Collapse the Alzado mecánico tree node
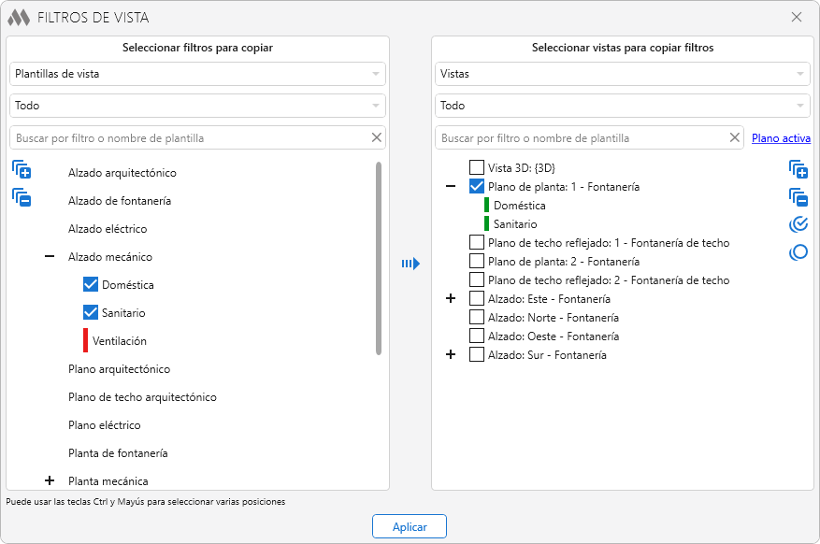 (50, 257)
